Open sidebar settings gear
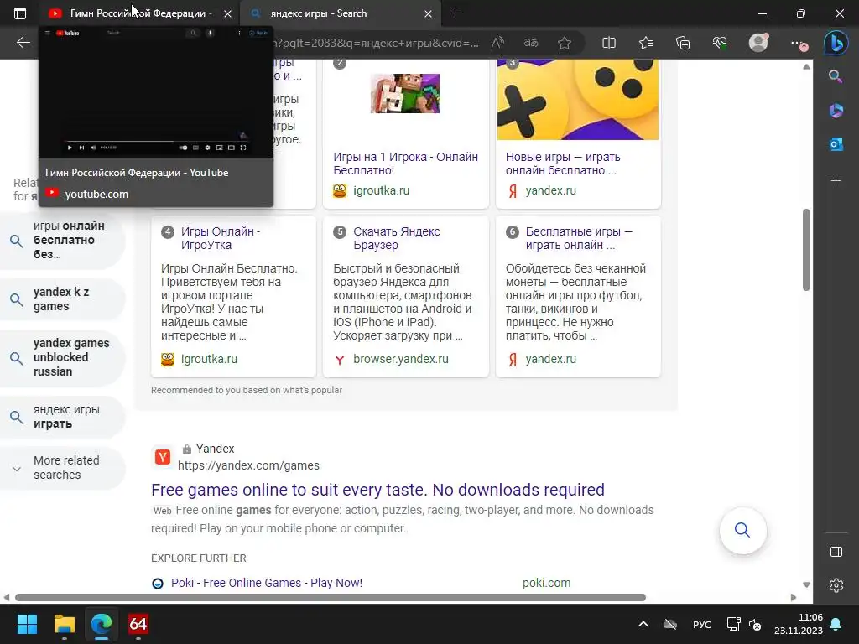Screen dimensions: 859x644 tap(836, 584)
